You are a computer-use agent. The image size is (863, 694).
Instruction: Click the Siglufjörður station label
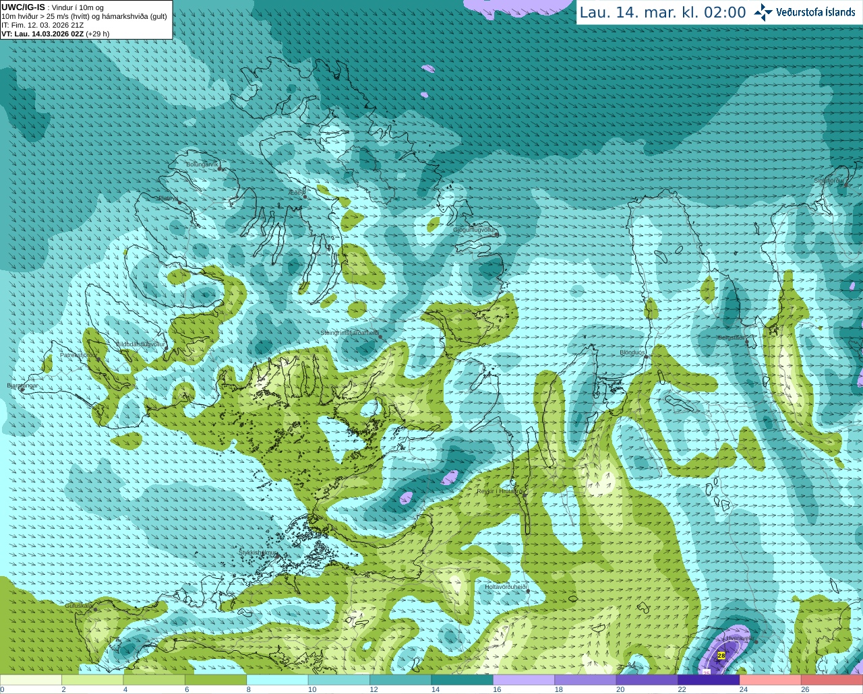[829, 181]
